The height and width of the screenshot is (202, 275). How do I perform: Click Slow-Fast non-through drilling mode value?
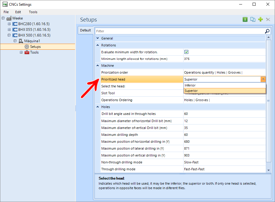(x=191, y=162)
